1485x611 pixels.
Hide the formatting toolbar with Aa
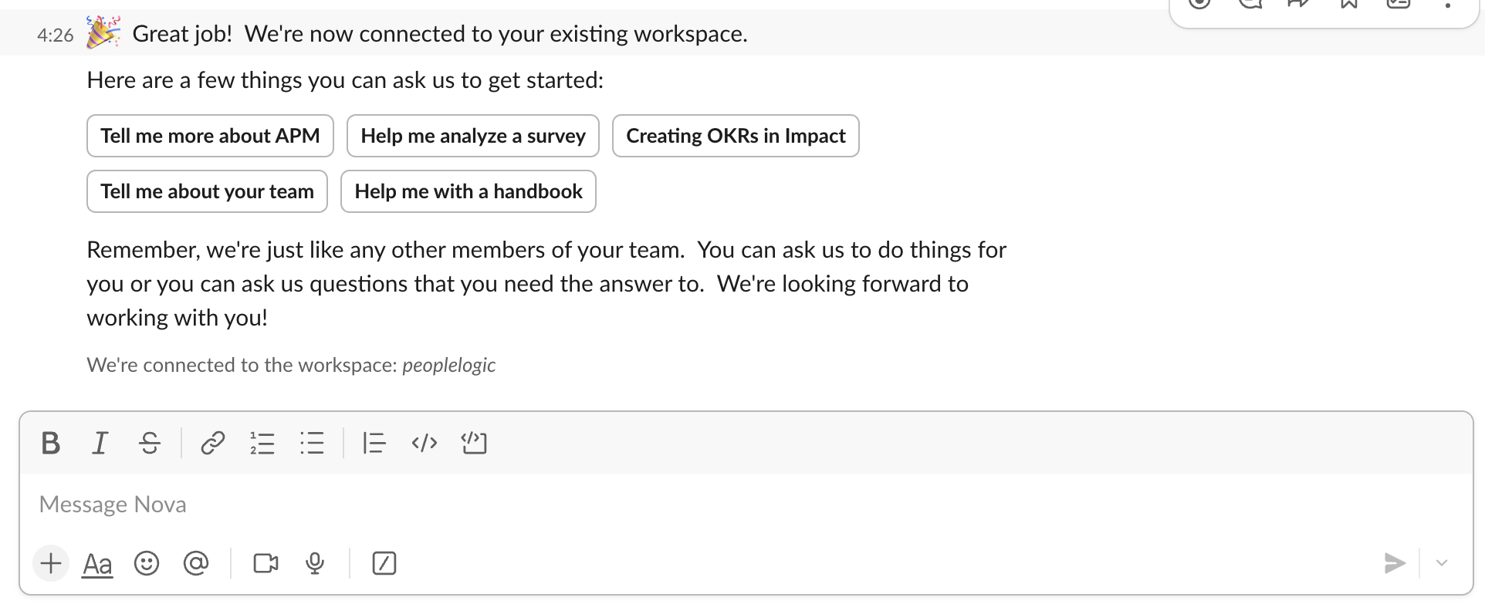[97, 564]
